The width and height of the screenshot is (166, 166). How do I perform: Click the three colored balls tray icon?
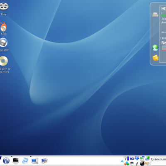(x=127, y=164)
